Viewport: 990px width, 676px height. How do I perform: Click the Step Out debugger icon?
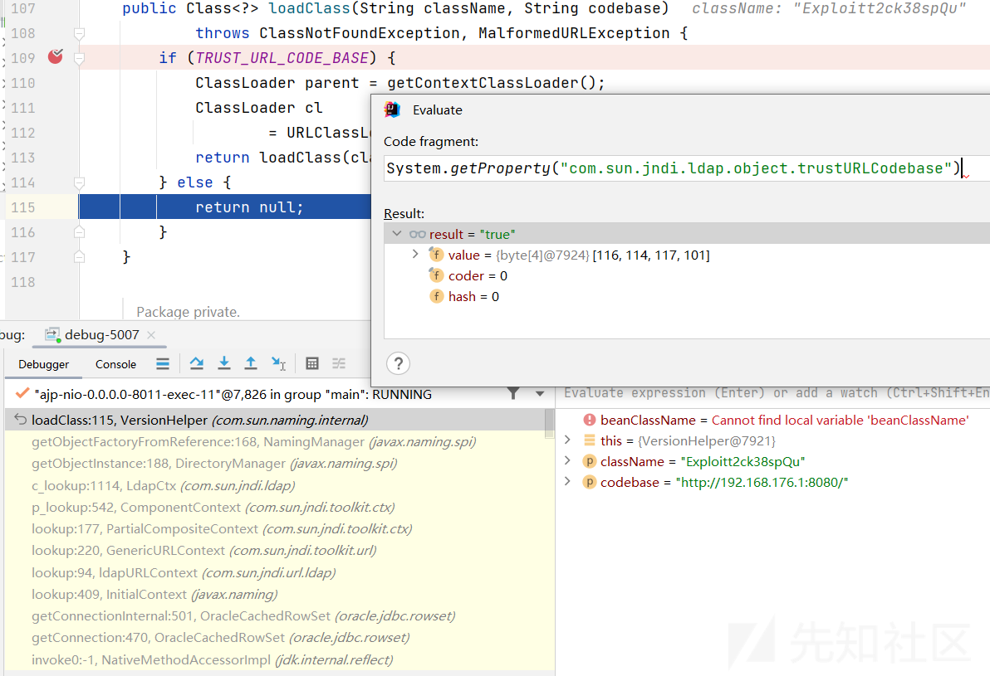pos(250,363)
